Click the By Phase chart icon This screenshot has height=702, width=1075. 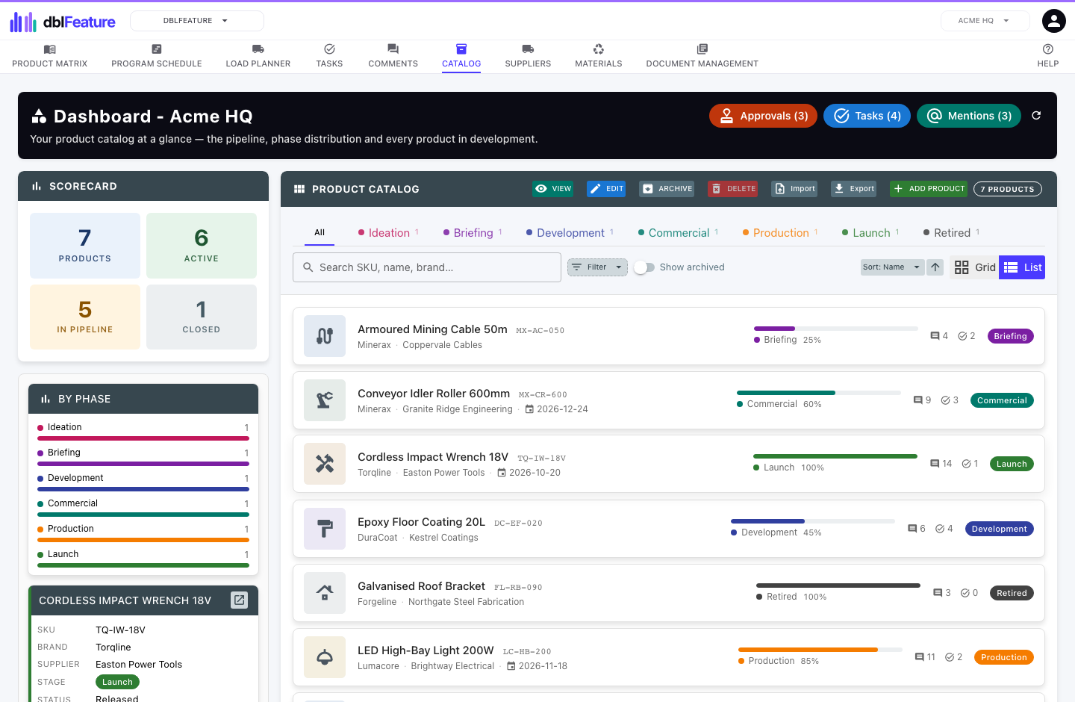(46, 399)
